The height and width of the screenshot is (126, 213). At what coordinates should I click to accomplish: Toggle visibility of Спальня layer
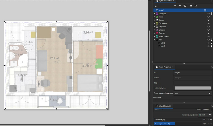tap(208, 30)
